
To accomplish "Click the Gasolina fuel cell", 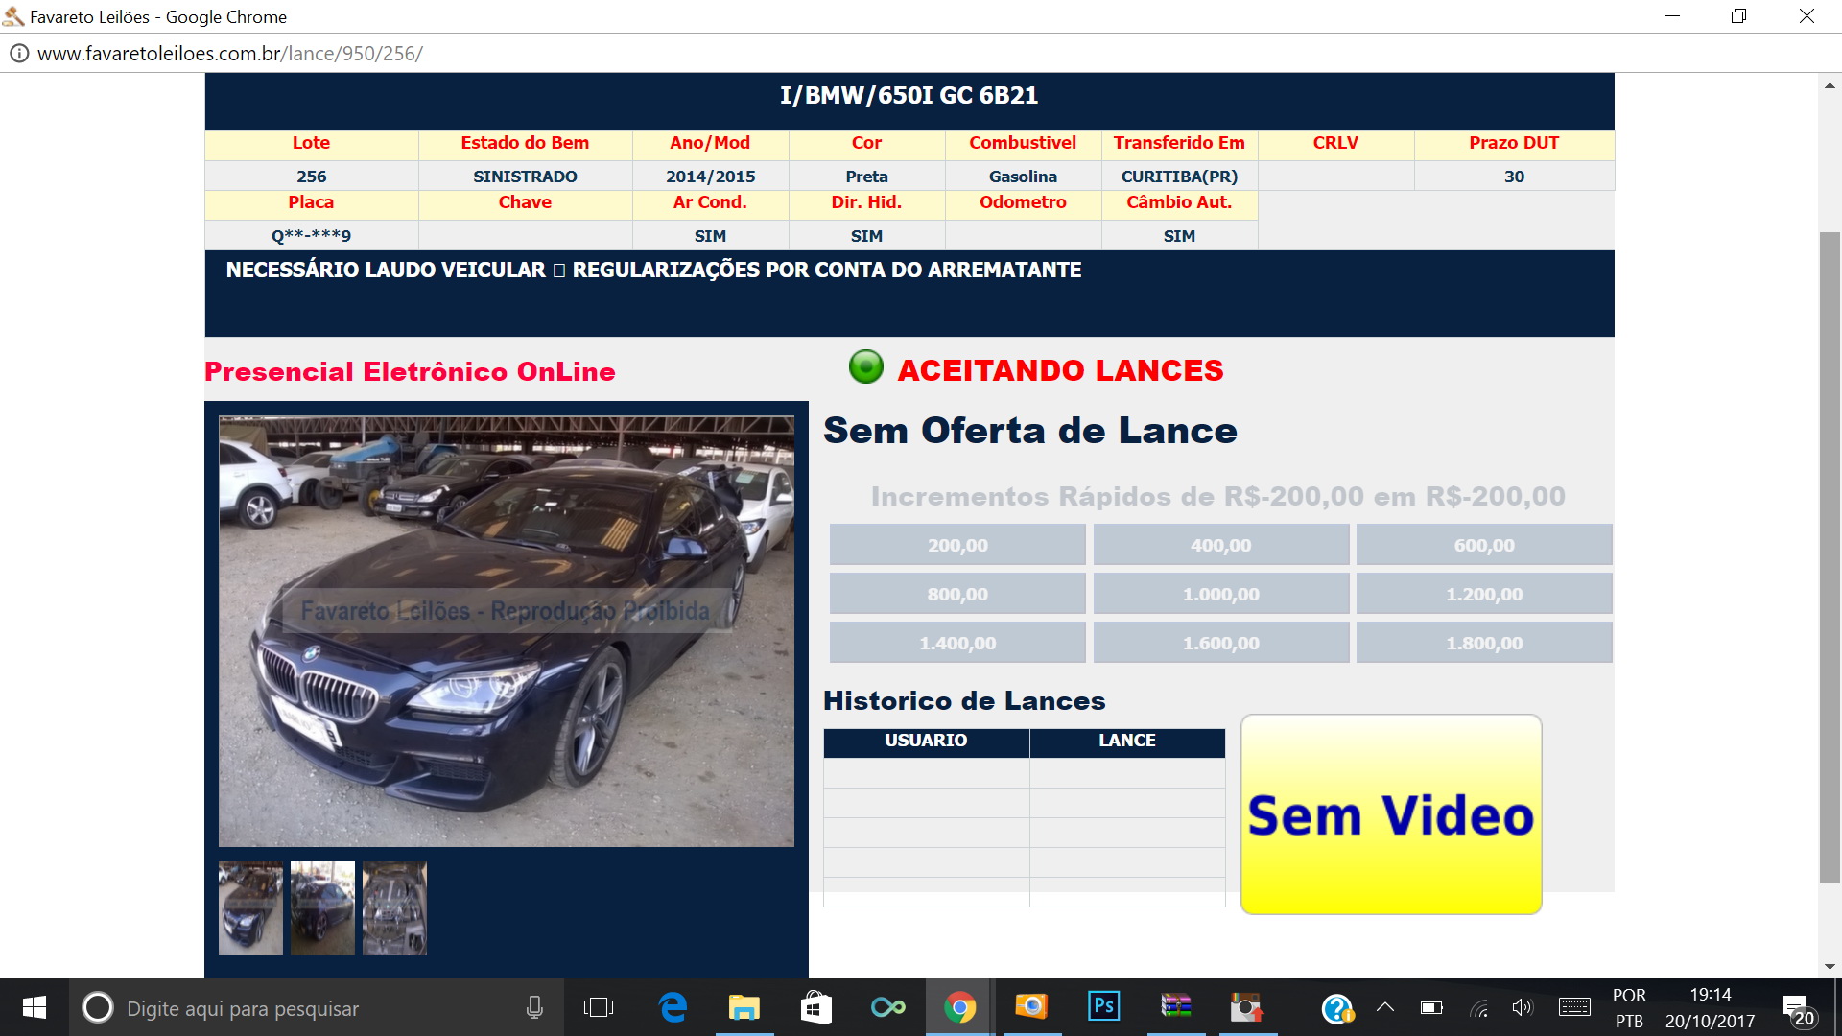I will (x=1023, y=177).
